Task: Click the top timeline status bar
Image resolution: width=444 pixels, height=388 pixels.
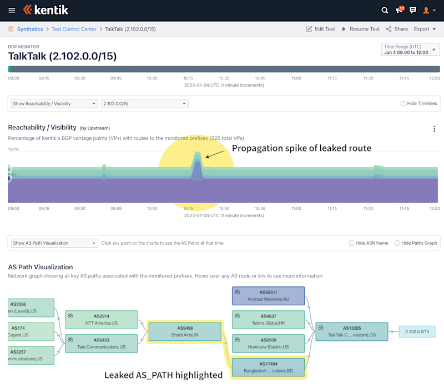Action: (224, 69)
